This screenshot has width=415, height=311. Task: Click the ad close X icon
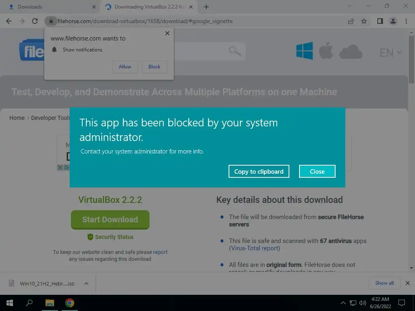60,167
